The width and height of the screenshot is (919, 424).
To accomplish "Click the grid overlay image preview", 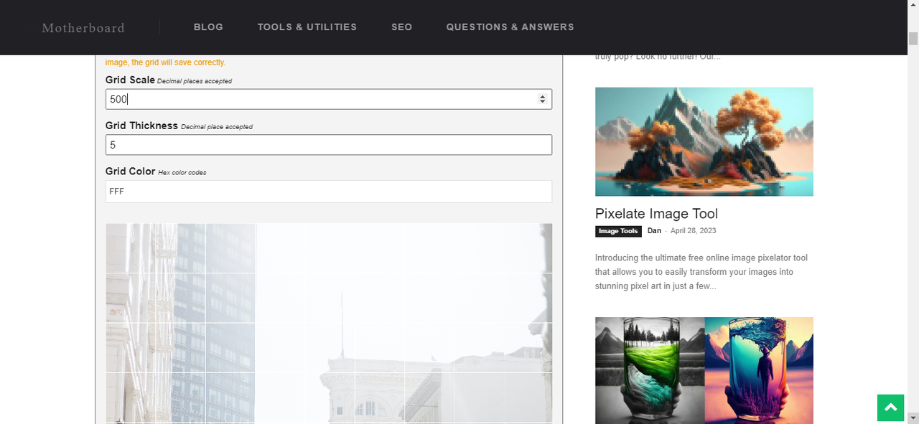I will pyautogui.click(x=328, y=323).
